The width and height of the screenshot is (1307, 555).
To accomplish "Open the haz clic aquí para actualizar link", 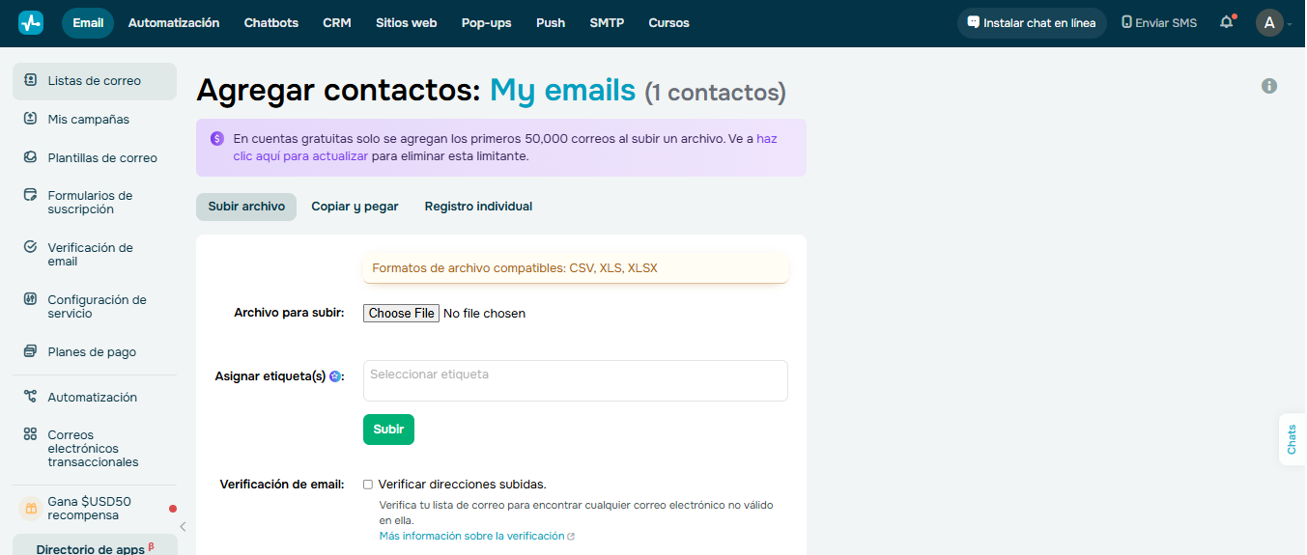I will point(506,147).
